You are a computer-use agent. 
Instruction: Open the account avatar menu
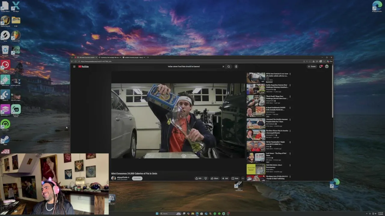click(327, 67)
